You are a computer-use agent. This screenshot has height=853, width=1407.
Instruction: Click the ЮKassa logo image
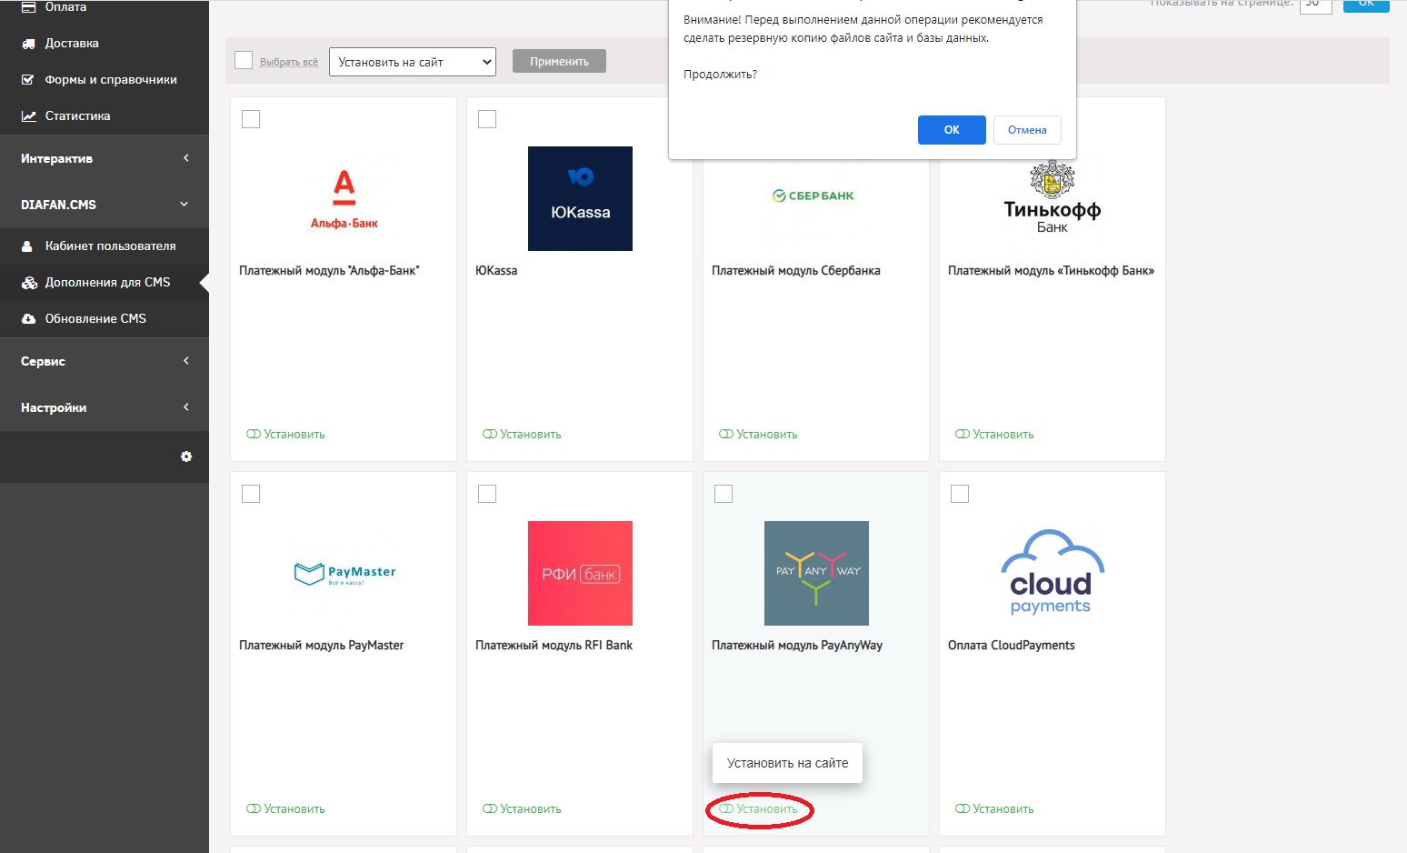point(580,199)
